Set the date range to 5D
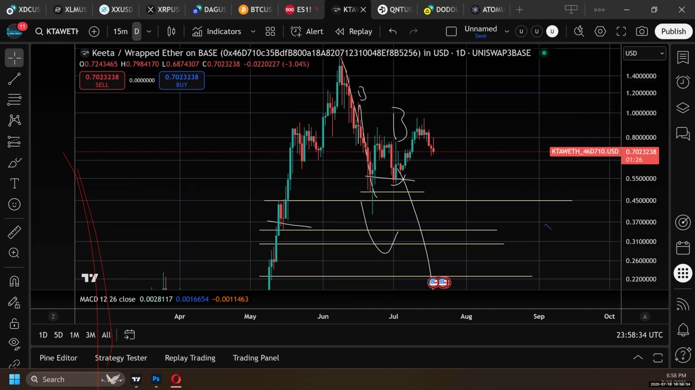Screen dimensions: 695x390 pyautogui.click(x=58, y=335)
